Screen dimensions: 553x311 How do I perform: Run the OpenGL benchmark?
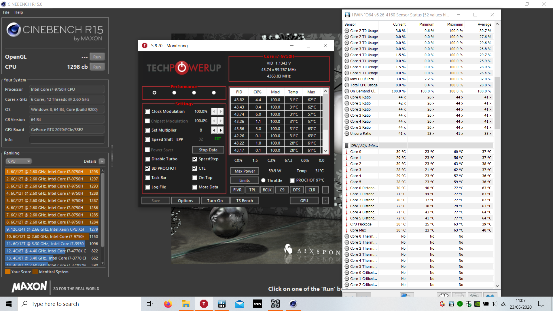click(x=97, y=57)
